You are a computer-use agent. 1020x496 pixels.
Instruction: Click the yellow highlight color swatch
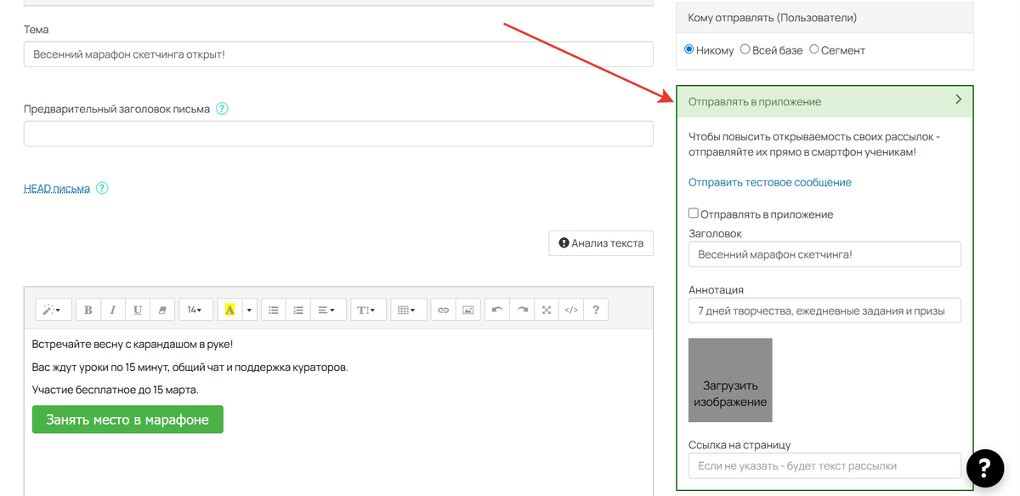229,311
